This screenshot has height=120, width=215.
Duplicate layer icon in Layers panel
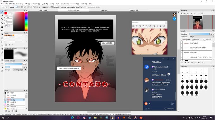point(195,63)
